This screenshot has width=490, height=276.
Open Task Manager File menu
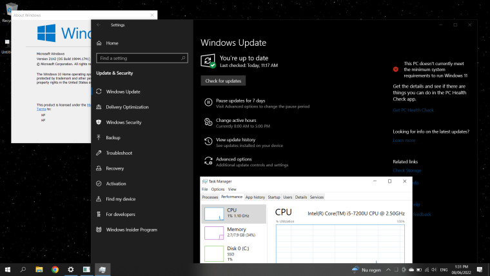click(x=204, y=189)
